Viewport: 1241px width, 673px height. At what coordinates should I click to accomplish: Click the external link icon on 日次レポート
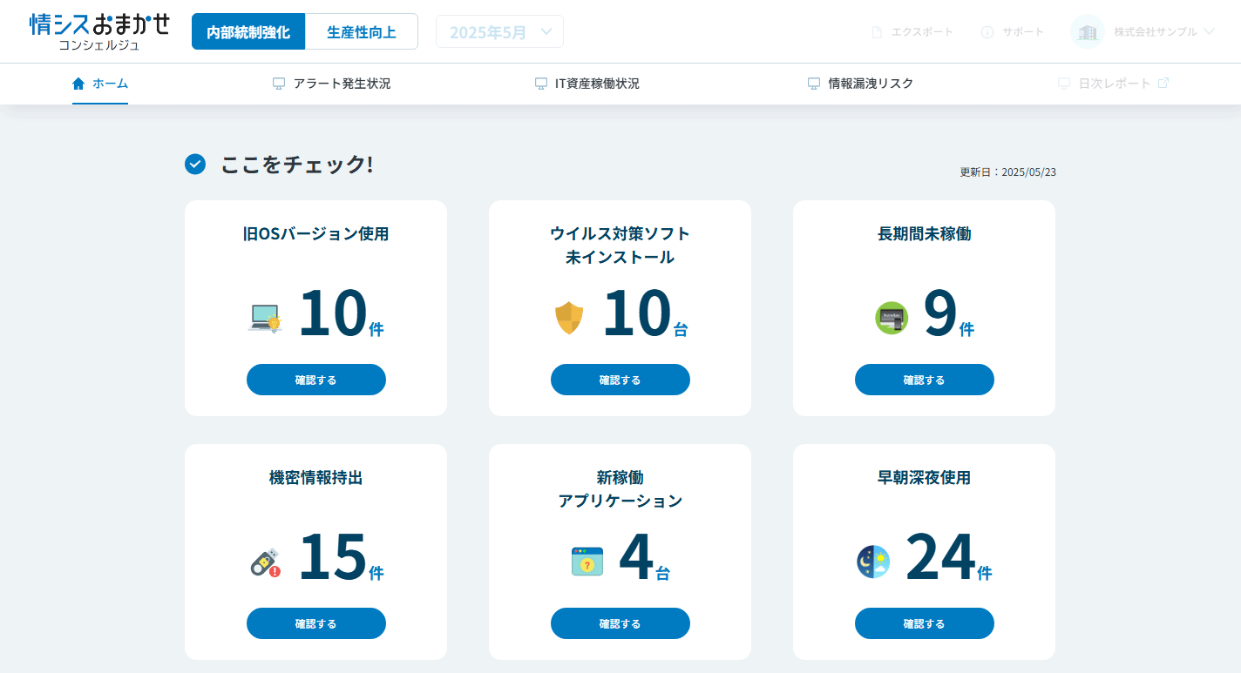(x=1163, y=83)
